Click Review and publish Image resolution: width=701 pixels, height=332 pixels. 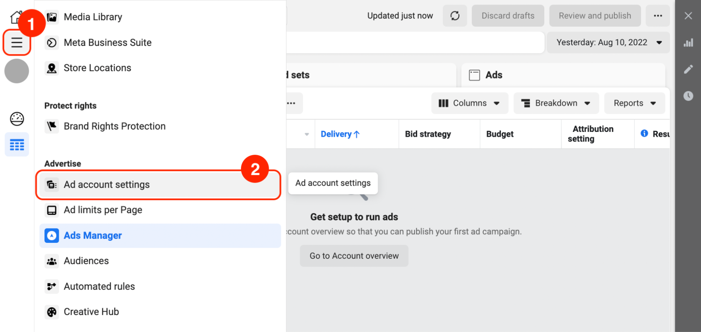595,15
